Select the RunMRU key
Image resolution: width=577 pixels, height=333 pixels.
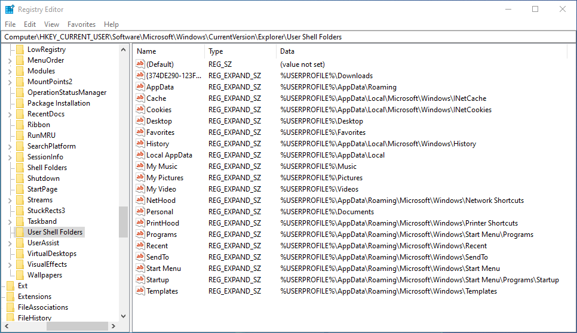(x=41, y=135)
